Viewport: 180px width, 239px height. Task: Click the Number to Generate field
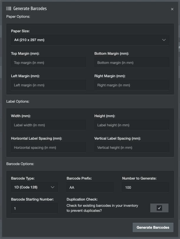click(146, 188)
